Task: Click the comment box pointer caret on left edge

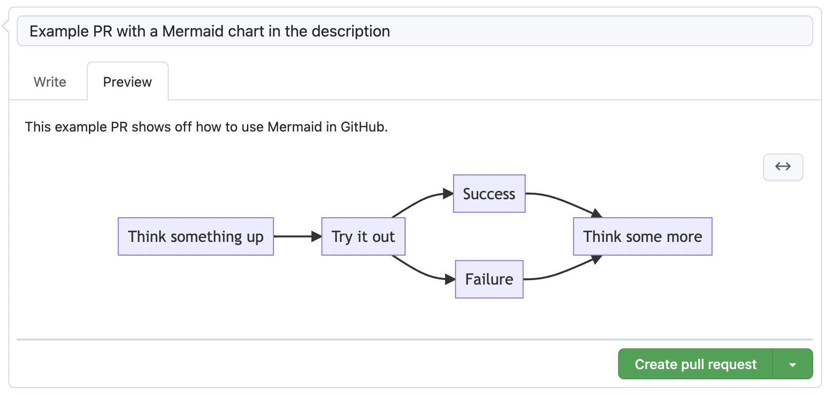Action: pyautogui.click(x=5, y=26)
